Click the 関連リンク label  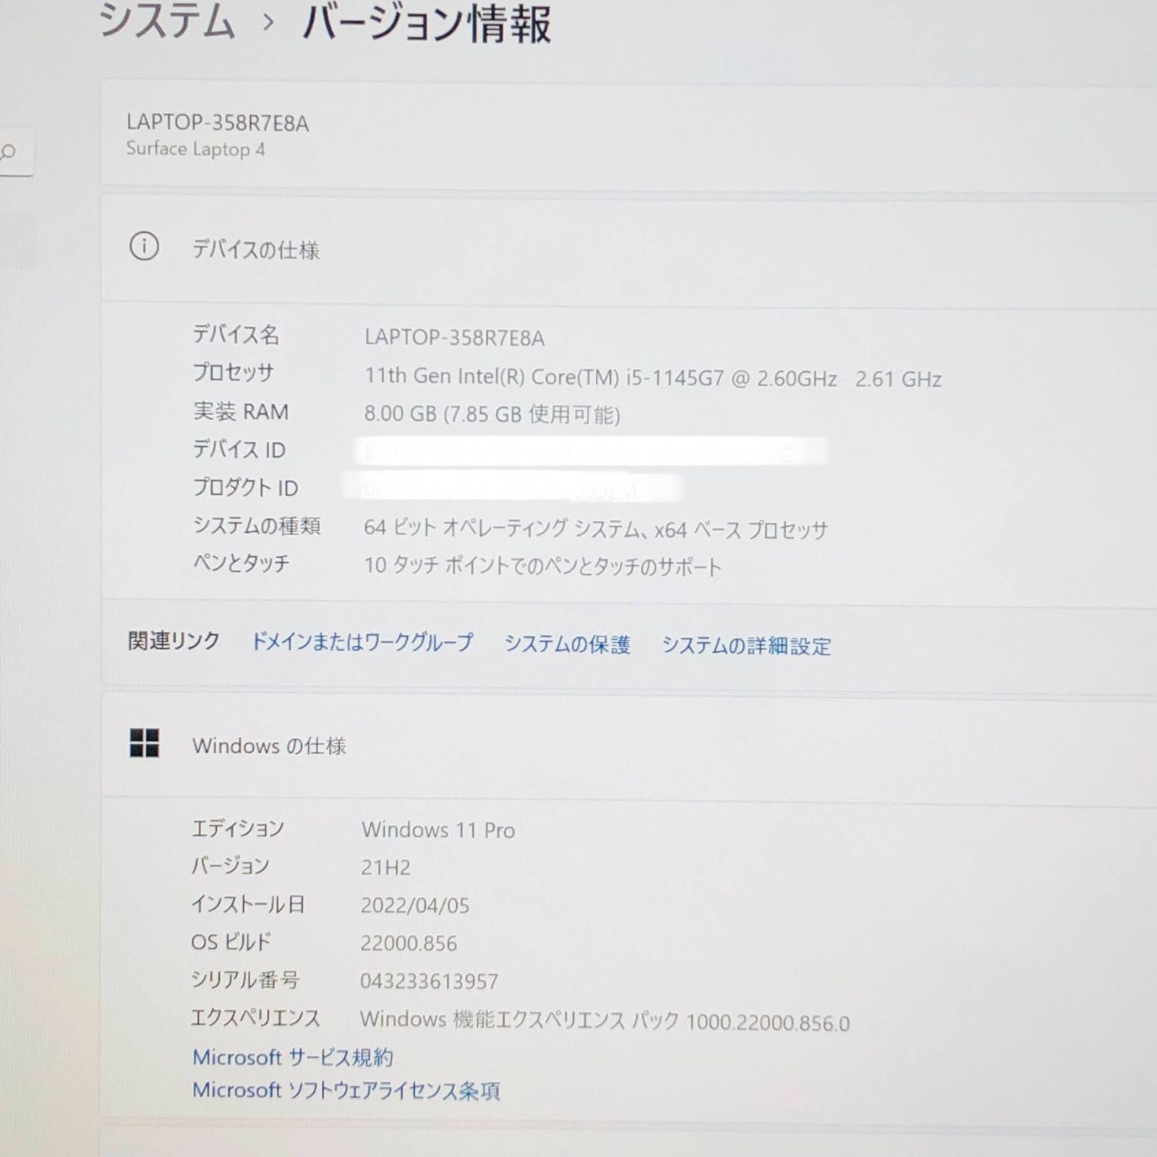pos(174,641)
